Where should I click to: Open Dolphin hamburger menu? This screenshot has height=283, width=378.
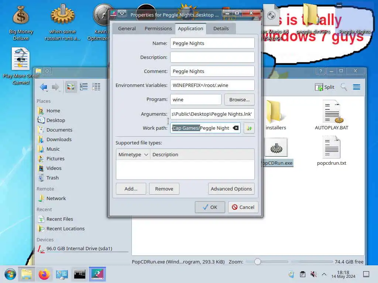click(x=357, y=87)
